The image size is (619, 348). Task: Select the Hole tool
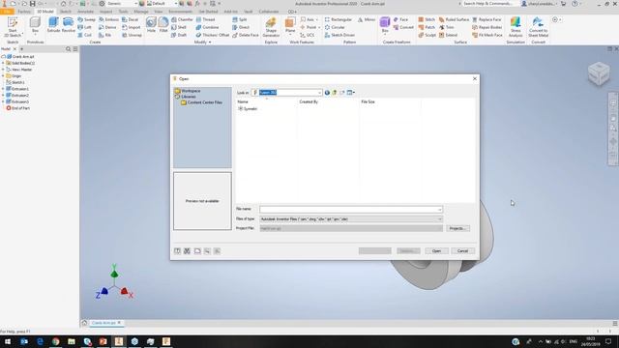tap(151, 25)
